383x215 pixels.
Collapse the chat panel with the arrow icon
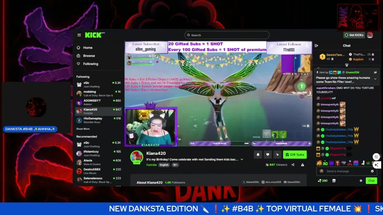(316, 46)
